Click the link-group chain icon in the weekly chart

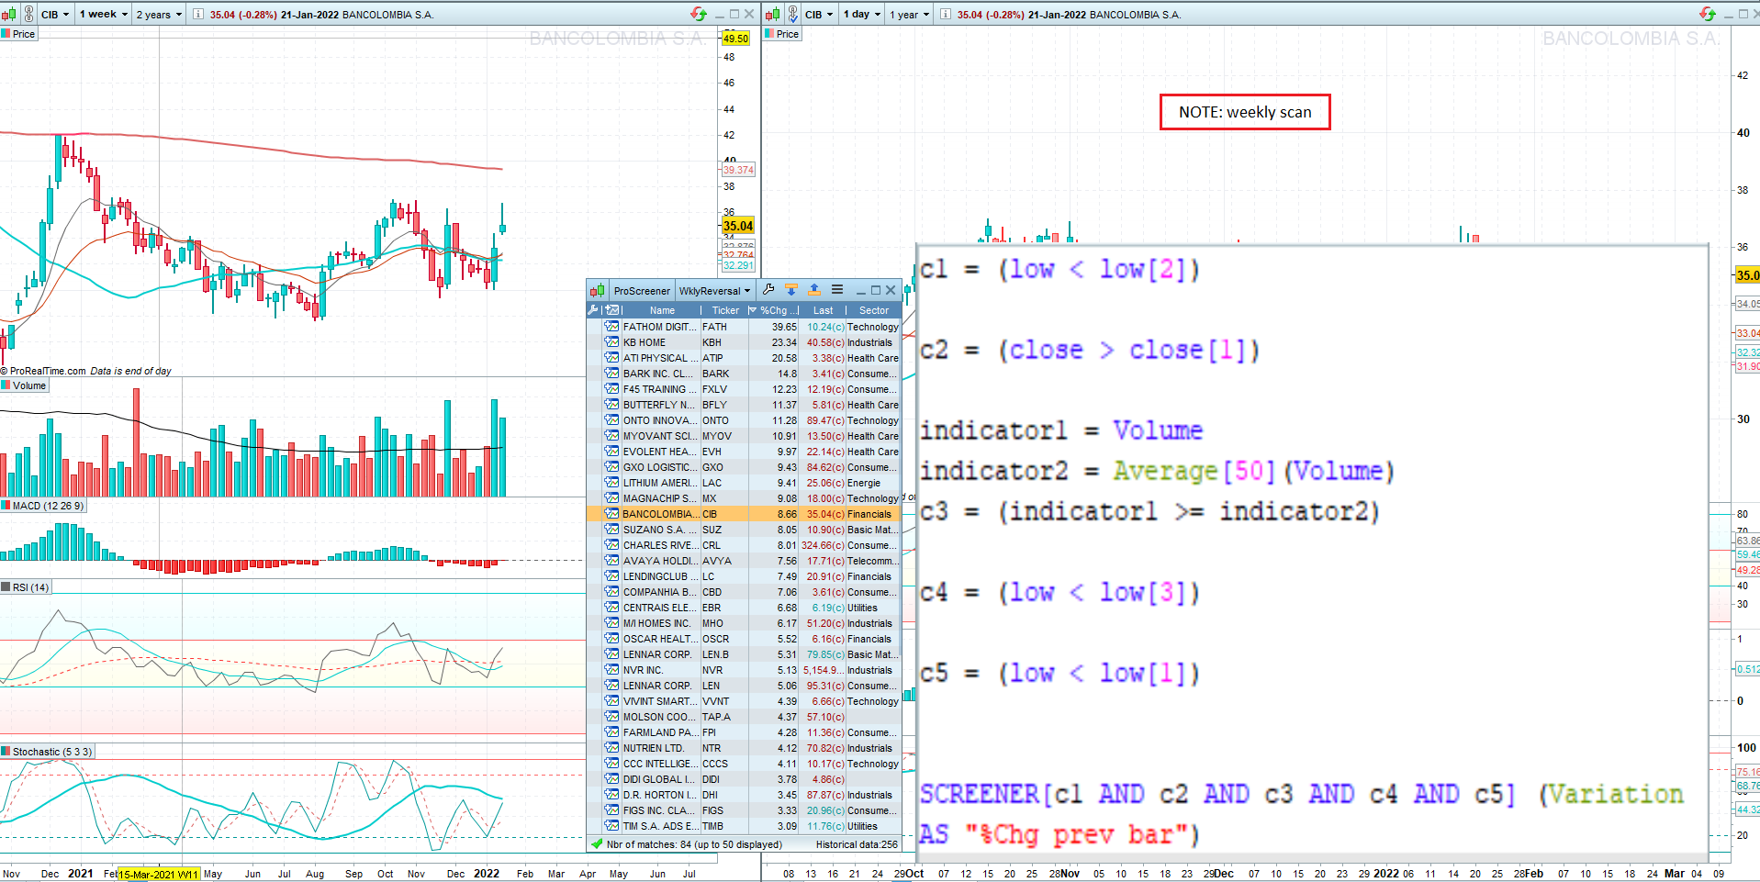point(28,14)
